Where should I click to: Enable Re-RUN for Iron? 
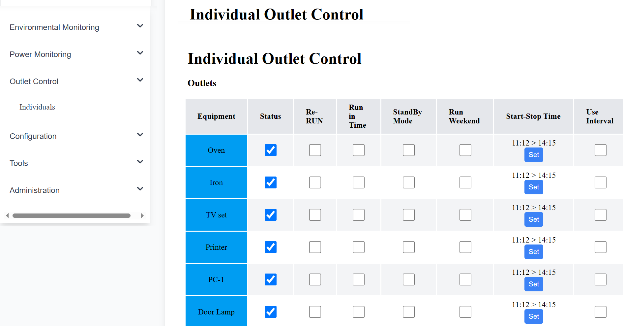point(315,182)
